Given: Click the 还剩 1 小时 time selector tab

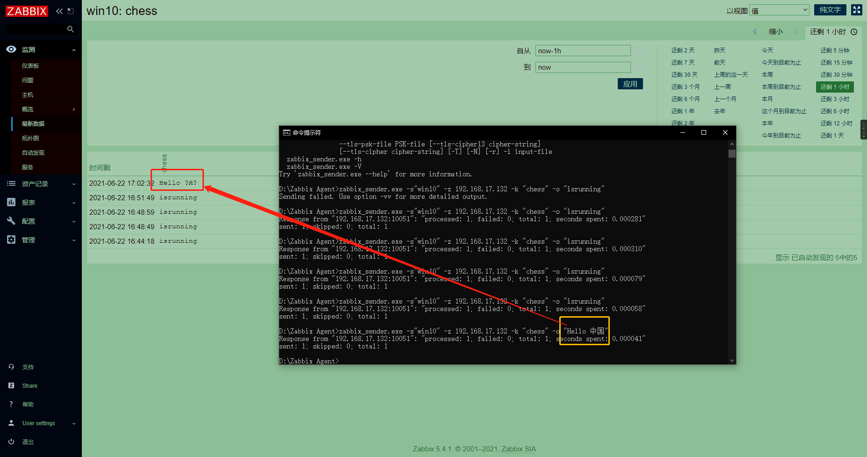Looking at the screenshot, I should click(833, 32).
